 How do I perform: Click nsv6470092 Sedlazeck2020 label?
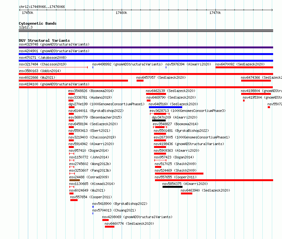pos(240,64)
